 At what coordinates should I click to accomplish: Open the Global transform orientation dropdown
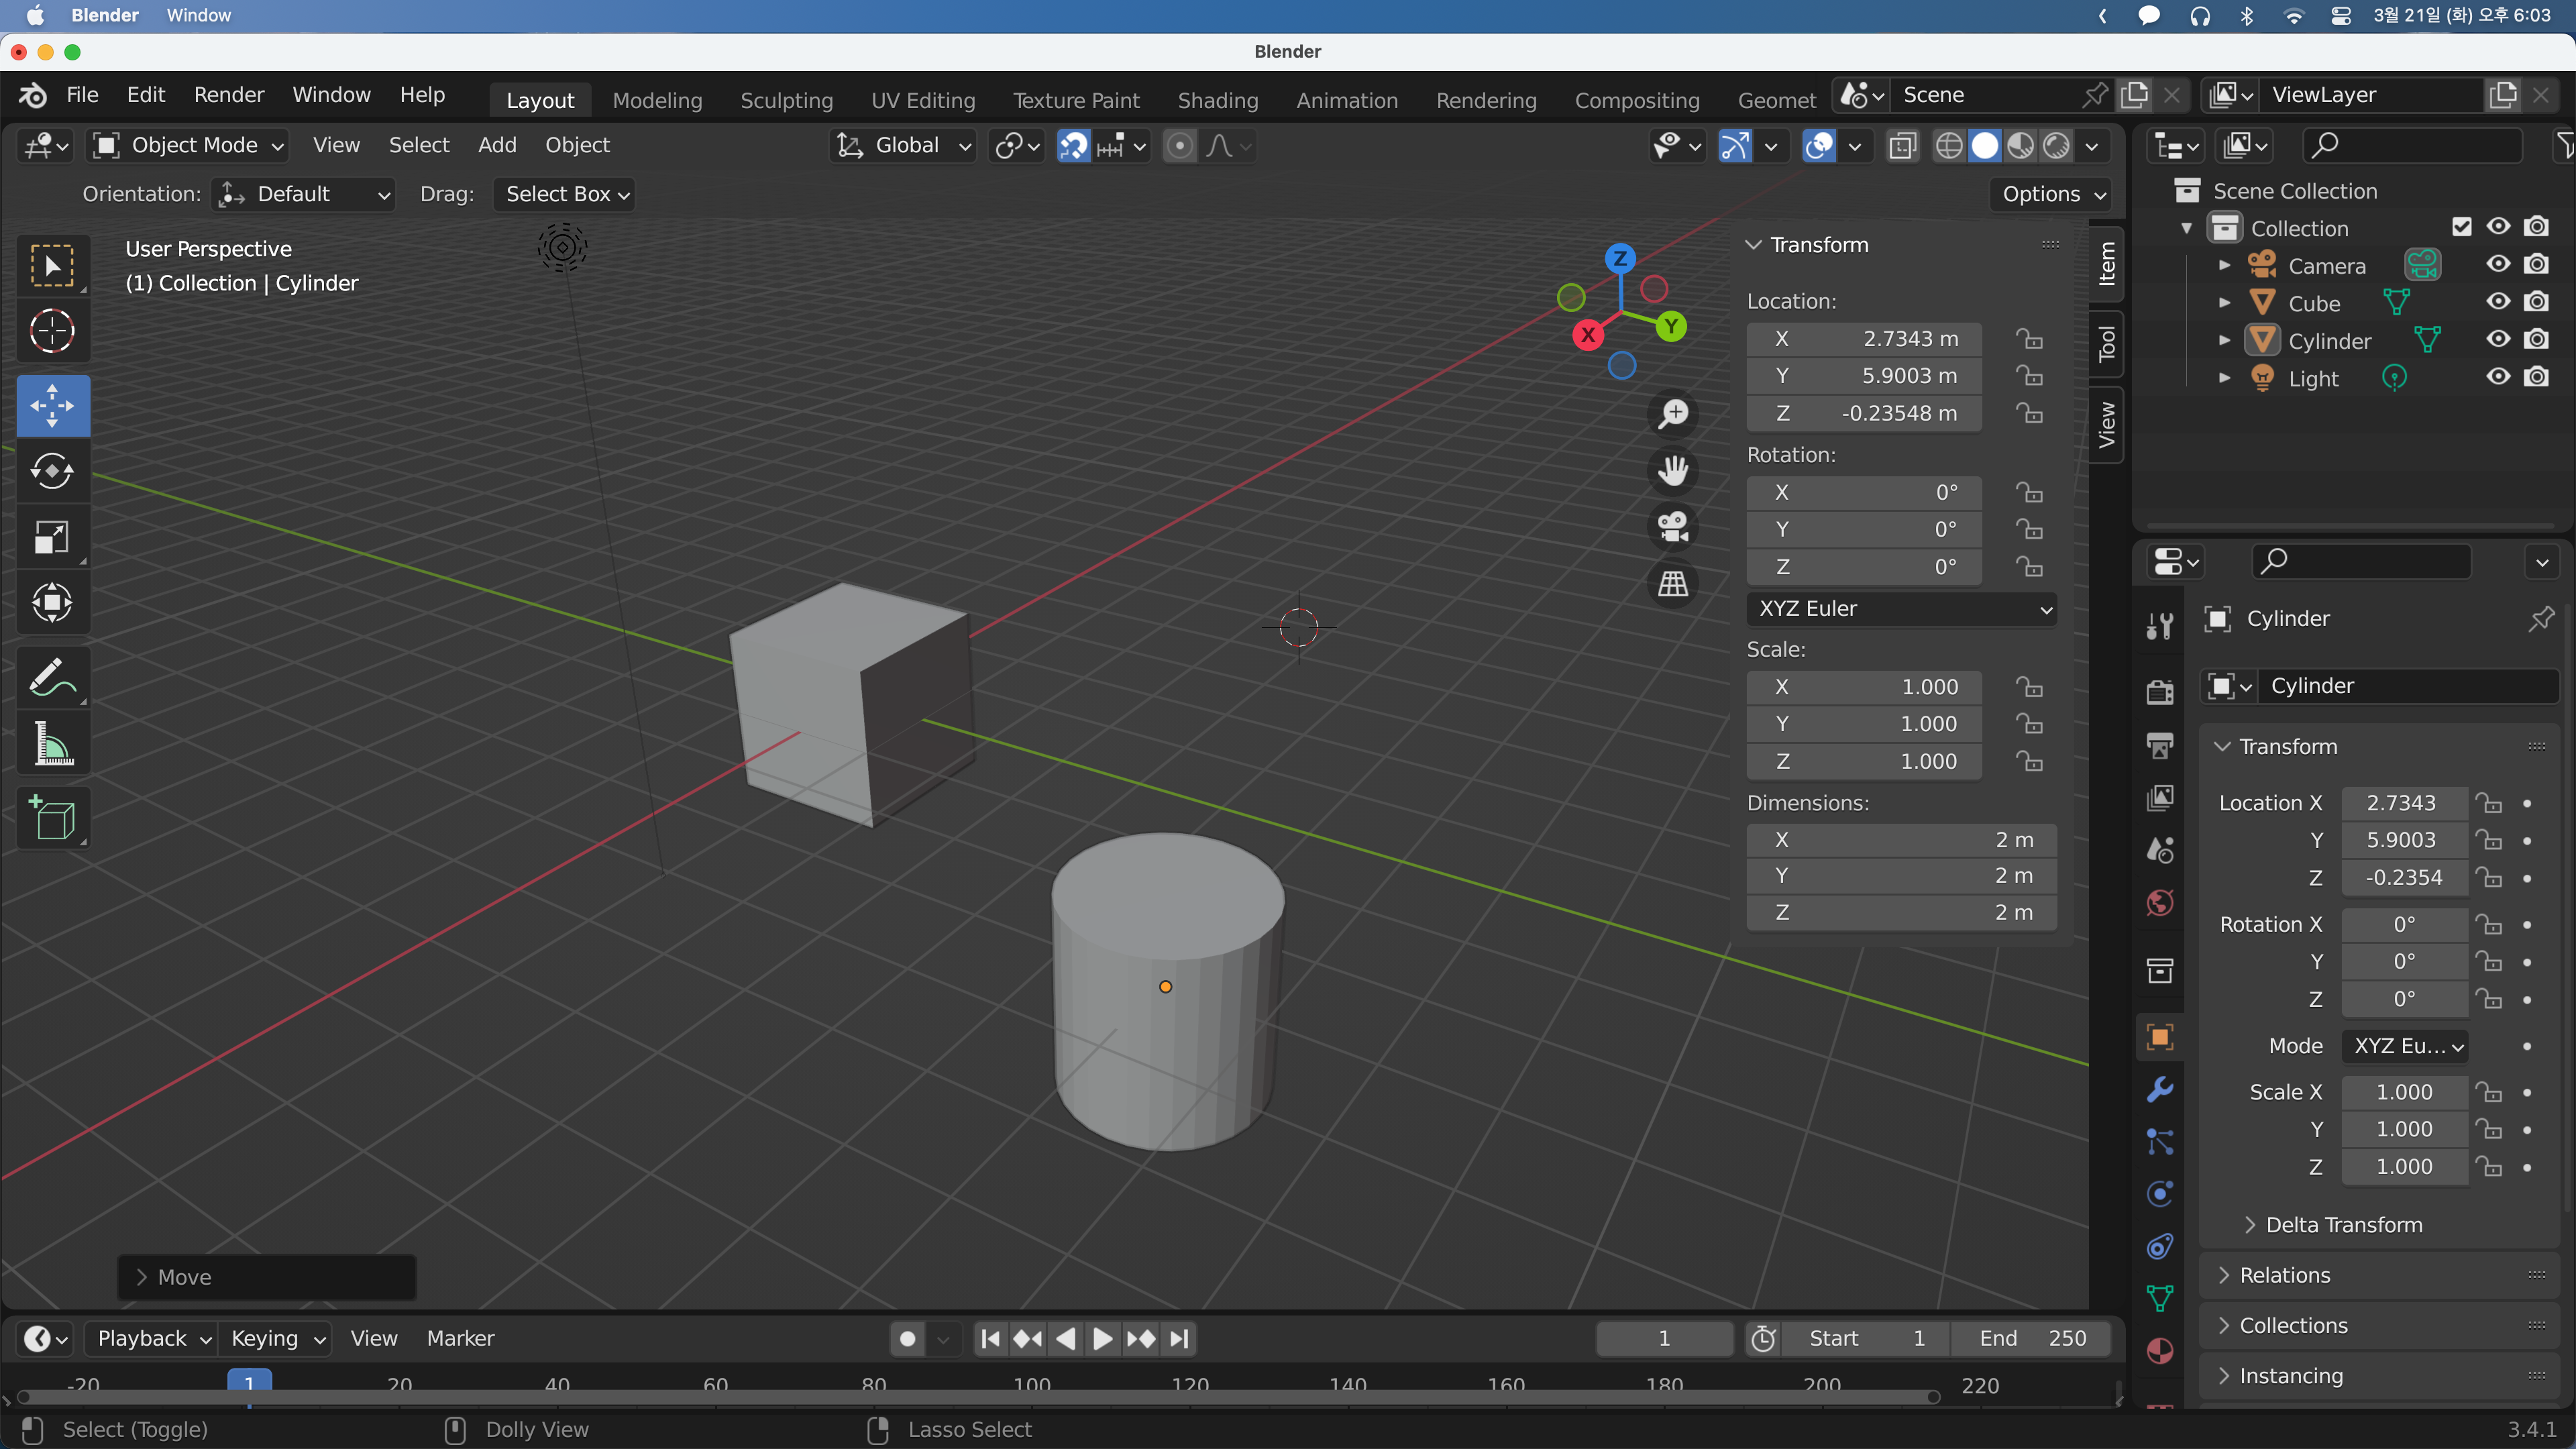(x=902, y=146)
